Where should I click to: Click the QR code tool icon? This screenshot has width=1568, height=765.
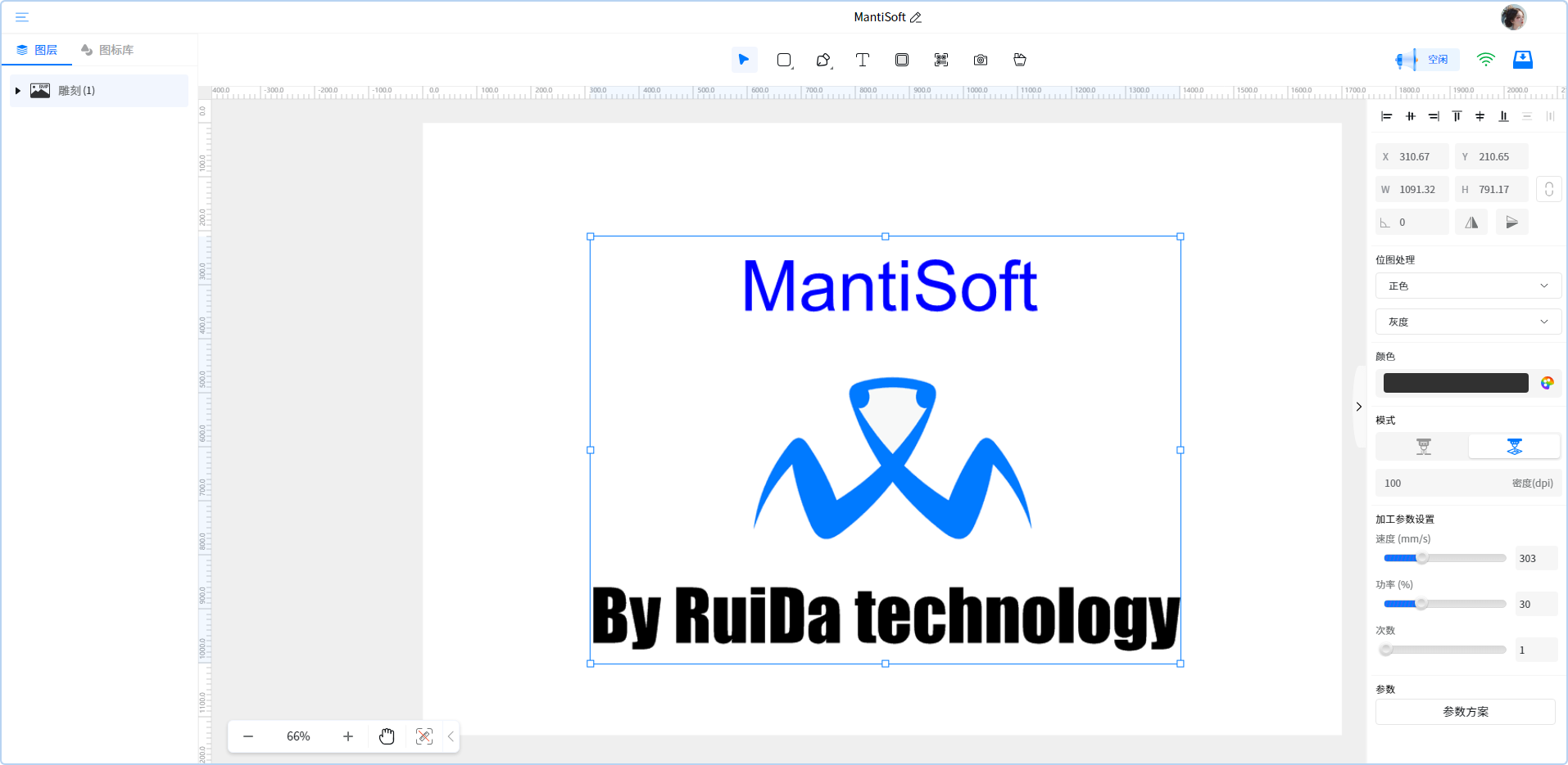pyautogui.click(x=941, y=60)
